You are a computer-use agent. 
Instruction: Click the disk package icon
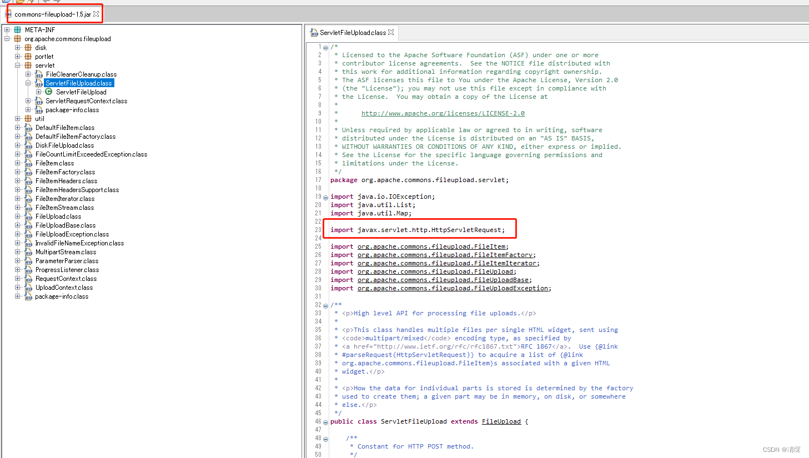point(28,48)
